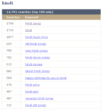
Task: Open the 'hindi songs' keyword link
Action: pyautogui.click(x=33, y=23)
